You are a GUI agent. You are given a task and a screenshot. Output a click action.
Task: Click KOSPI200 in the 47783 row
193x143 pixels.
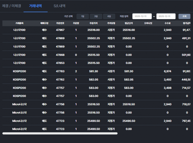pos(19,71)
